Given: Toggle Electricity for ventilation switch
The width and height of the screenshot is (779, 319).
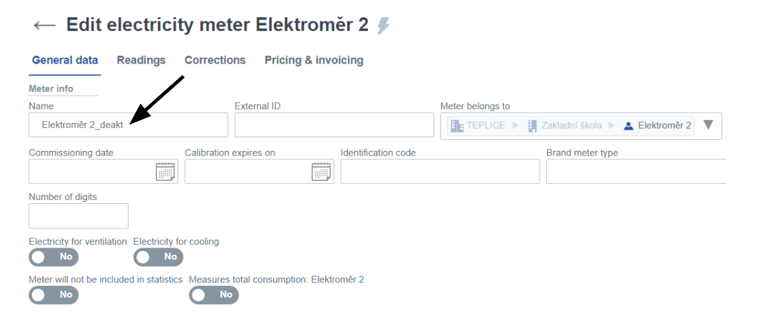Looking at the screenshot, I should click(x=54, y=257).
